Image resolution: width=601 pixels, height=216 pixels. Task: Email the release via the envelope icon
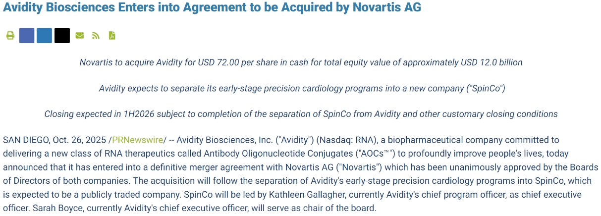click(79, 36)
